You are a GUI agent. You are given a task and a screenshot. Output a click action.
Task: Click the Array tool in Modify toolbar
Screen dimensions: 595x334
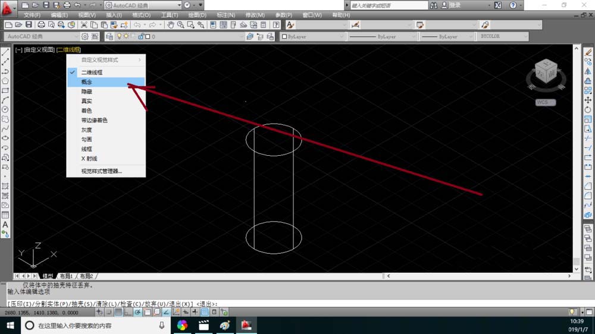(x=588, y=90)
